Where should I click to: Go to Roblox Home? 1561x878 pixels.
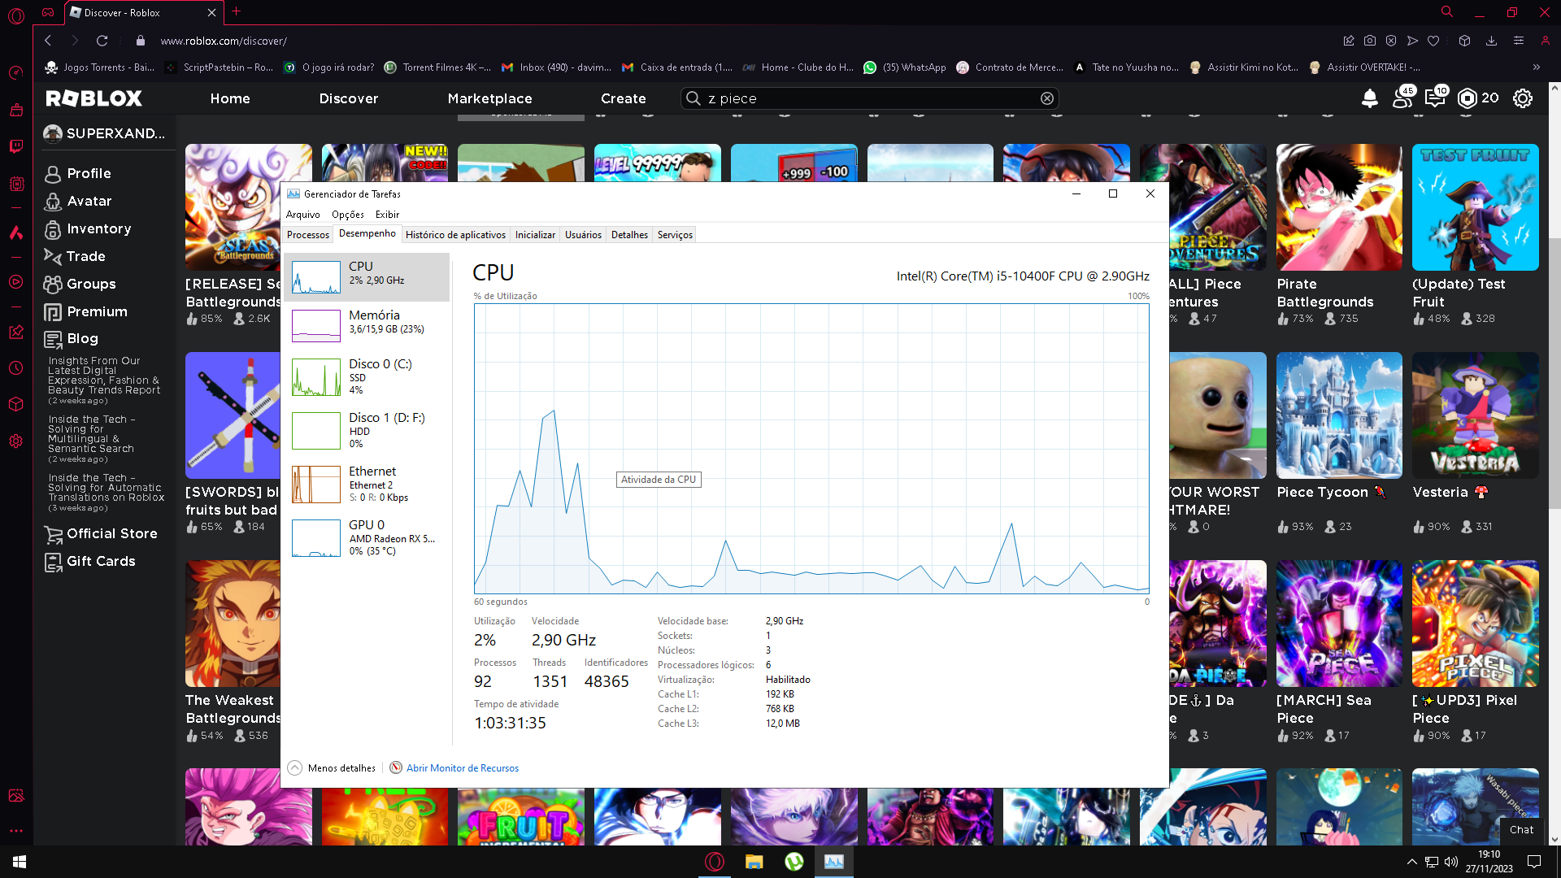(x=230, y=98)
